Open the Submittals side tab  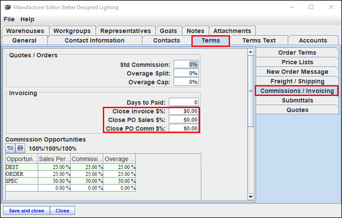click(297, 100)
